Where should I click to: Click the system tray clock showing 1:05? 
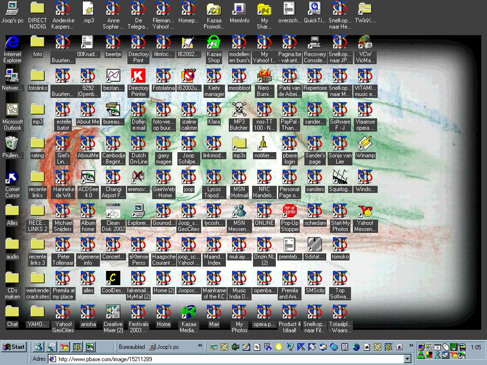(476, 347)
